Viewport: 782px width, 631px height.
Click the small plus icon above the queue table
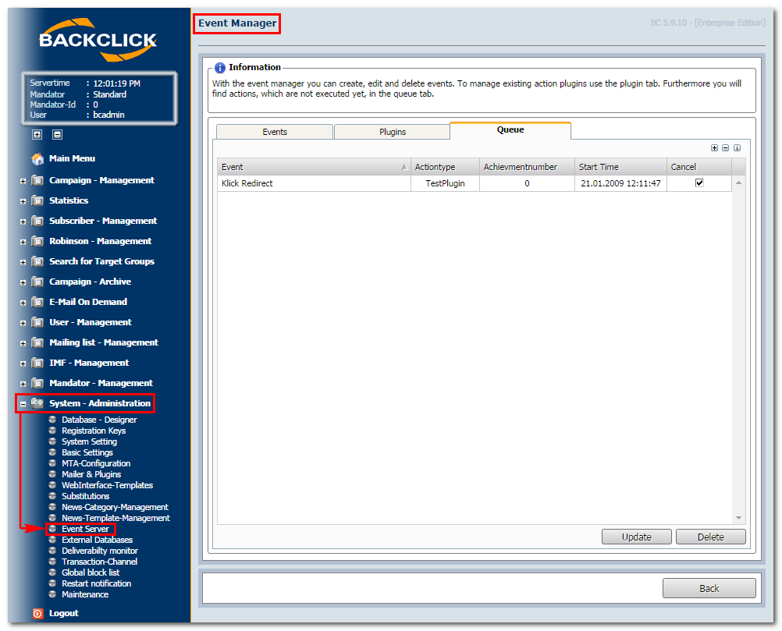714,147
